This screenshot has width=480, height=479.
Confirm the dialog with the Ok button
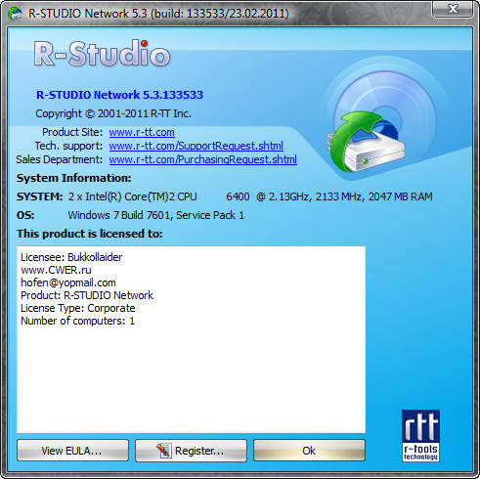pyautogui.click(x=309, y=451)
